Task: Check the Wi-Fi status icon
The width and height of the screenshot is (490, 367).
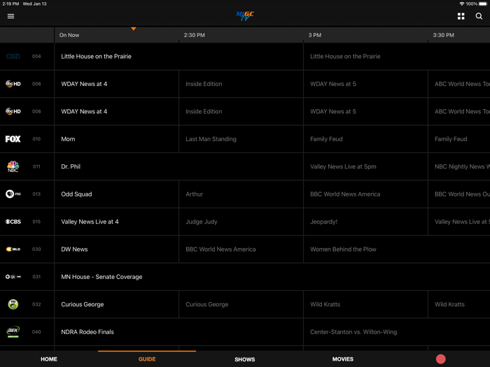Action: [461, 3]
